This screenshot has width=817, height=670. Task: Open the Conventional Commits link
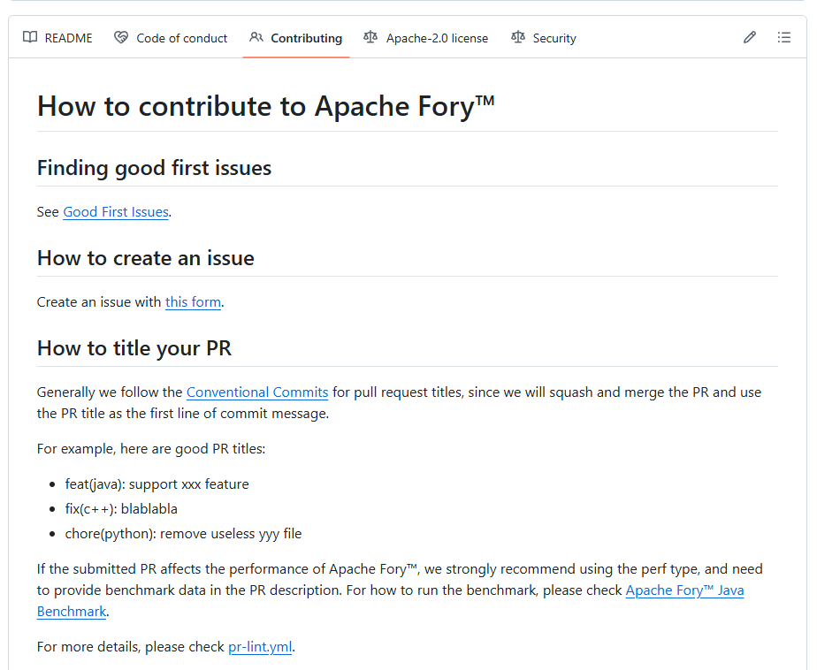[x=257, y=392]
